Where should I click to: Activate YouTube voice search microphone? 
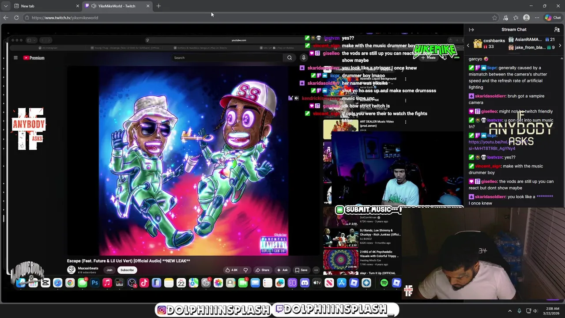click(x=304, y=58)
